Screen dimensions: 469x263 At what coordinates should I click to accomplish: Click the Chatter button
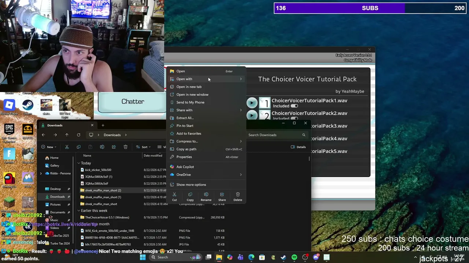pyautogui.click(x=133, y=102)
